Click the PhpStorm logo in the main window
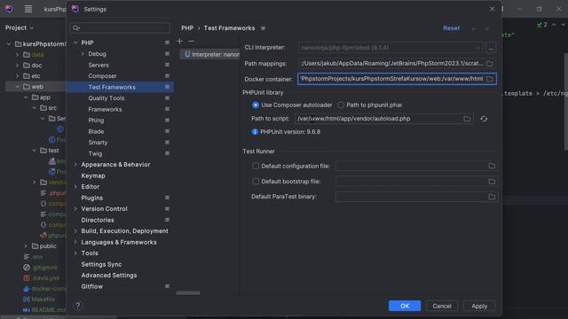Screen dimensions: 568x319 (9, 9)
